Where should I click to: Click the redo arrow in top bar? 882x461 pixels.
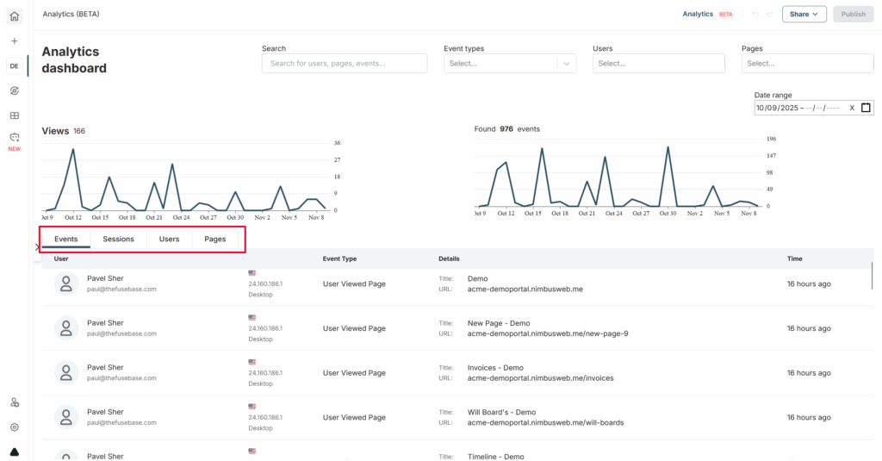[x=770, y=15]
